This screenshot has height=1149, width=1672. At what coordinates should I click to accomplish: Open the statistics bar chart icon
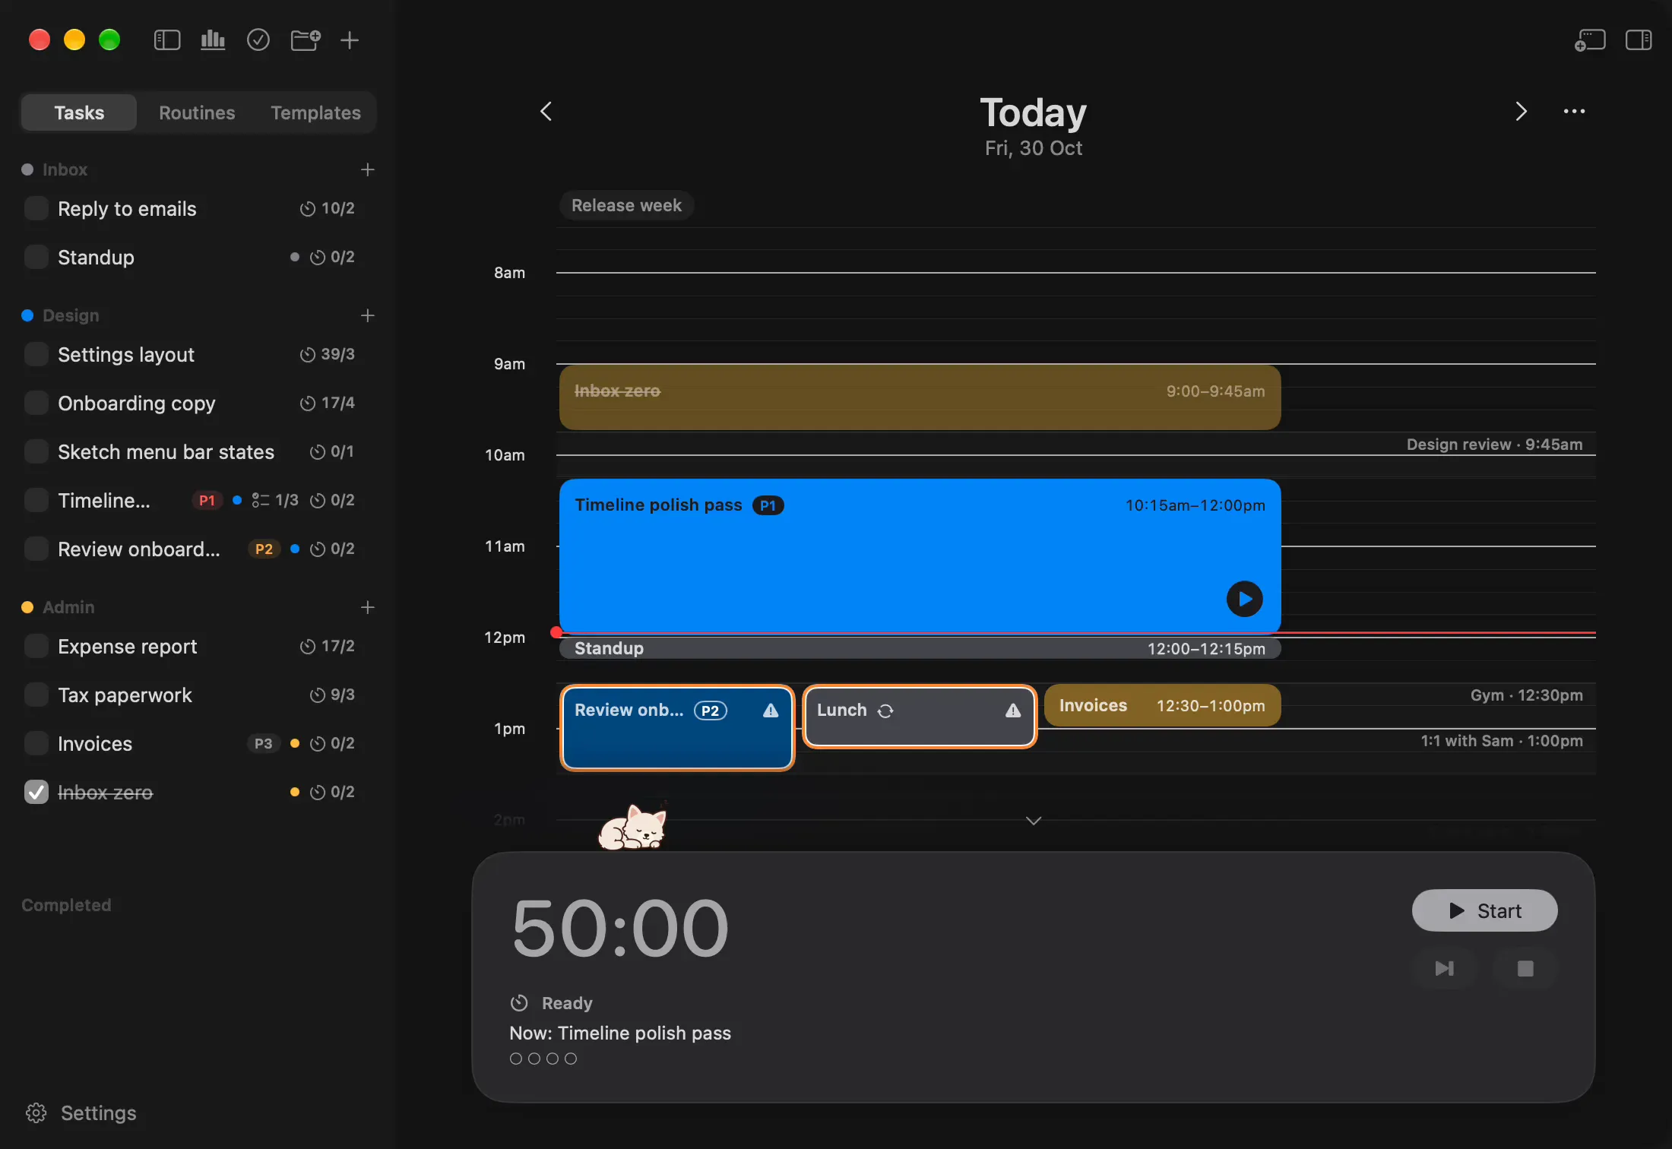pos(213,40)
